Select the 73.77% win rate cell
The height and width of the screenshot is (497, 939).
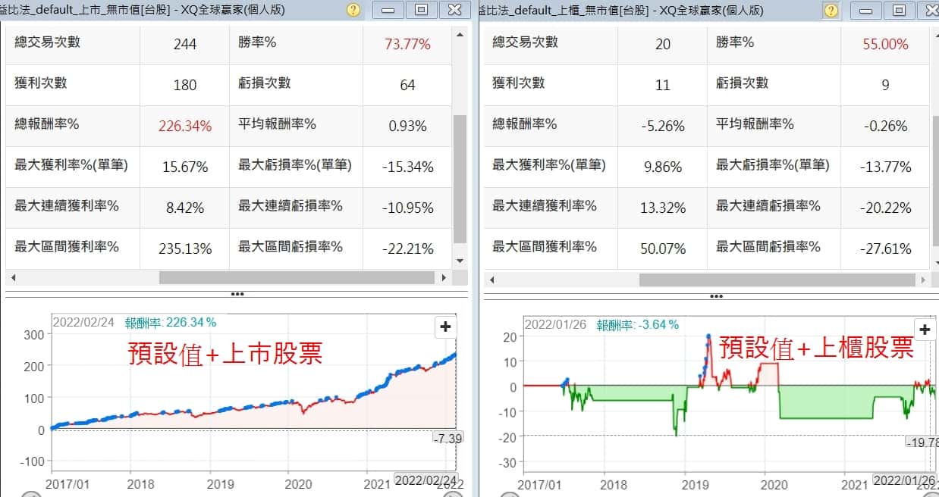[x=407, y=44]
